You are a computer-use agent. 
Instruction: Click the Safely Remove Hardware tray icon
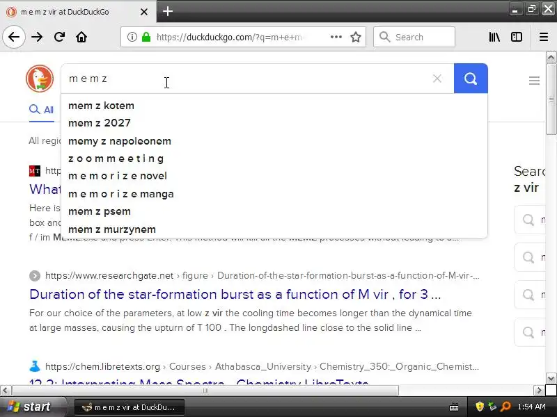pyautogui.click(x=492, y=407)
